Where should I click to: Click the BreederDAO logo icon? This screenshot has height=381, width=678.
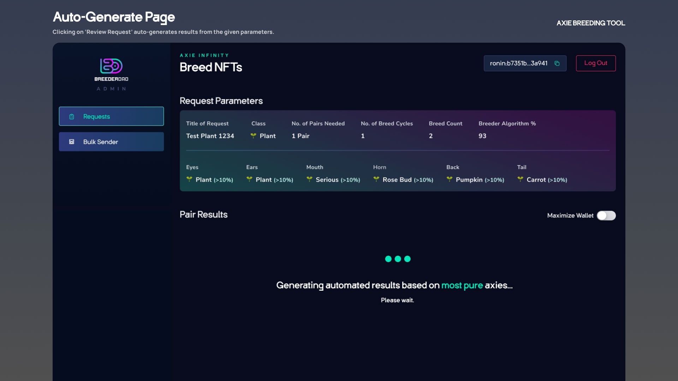pos(111,66)
